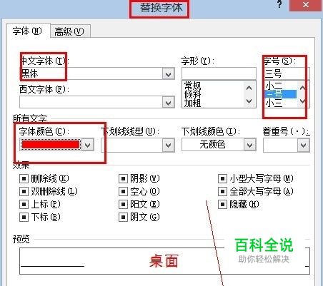Open the 高级(V) tab
Screen dimensions: 323x286
pyautogui.click(x=70, y=31)
